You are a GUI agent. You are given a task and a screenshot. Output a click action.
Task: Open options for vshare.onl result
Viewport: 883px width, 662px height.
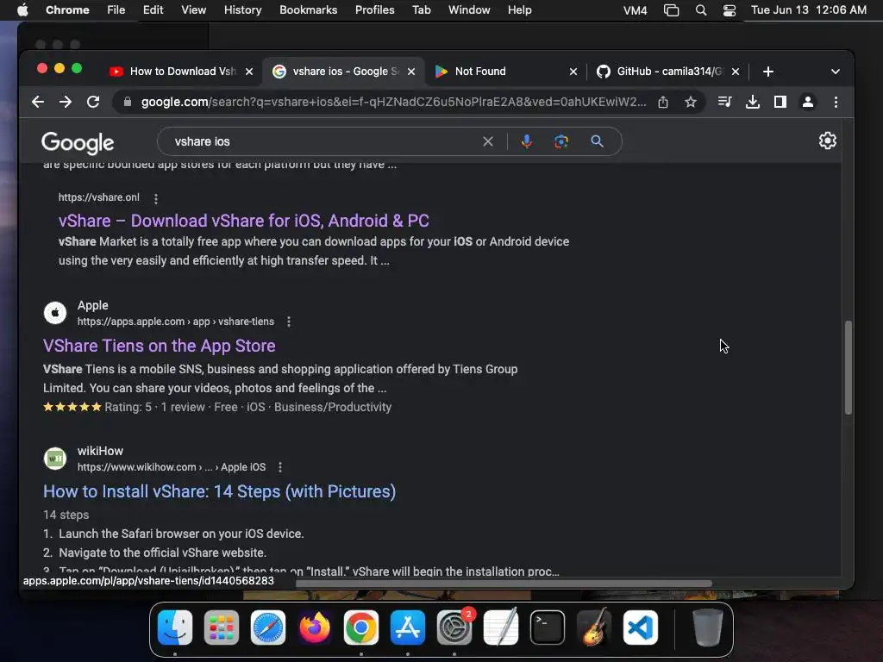tap(156, 198)
